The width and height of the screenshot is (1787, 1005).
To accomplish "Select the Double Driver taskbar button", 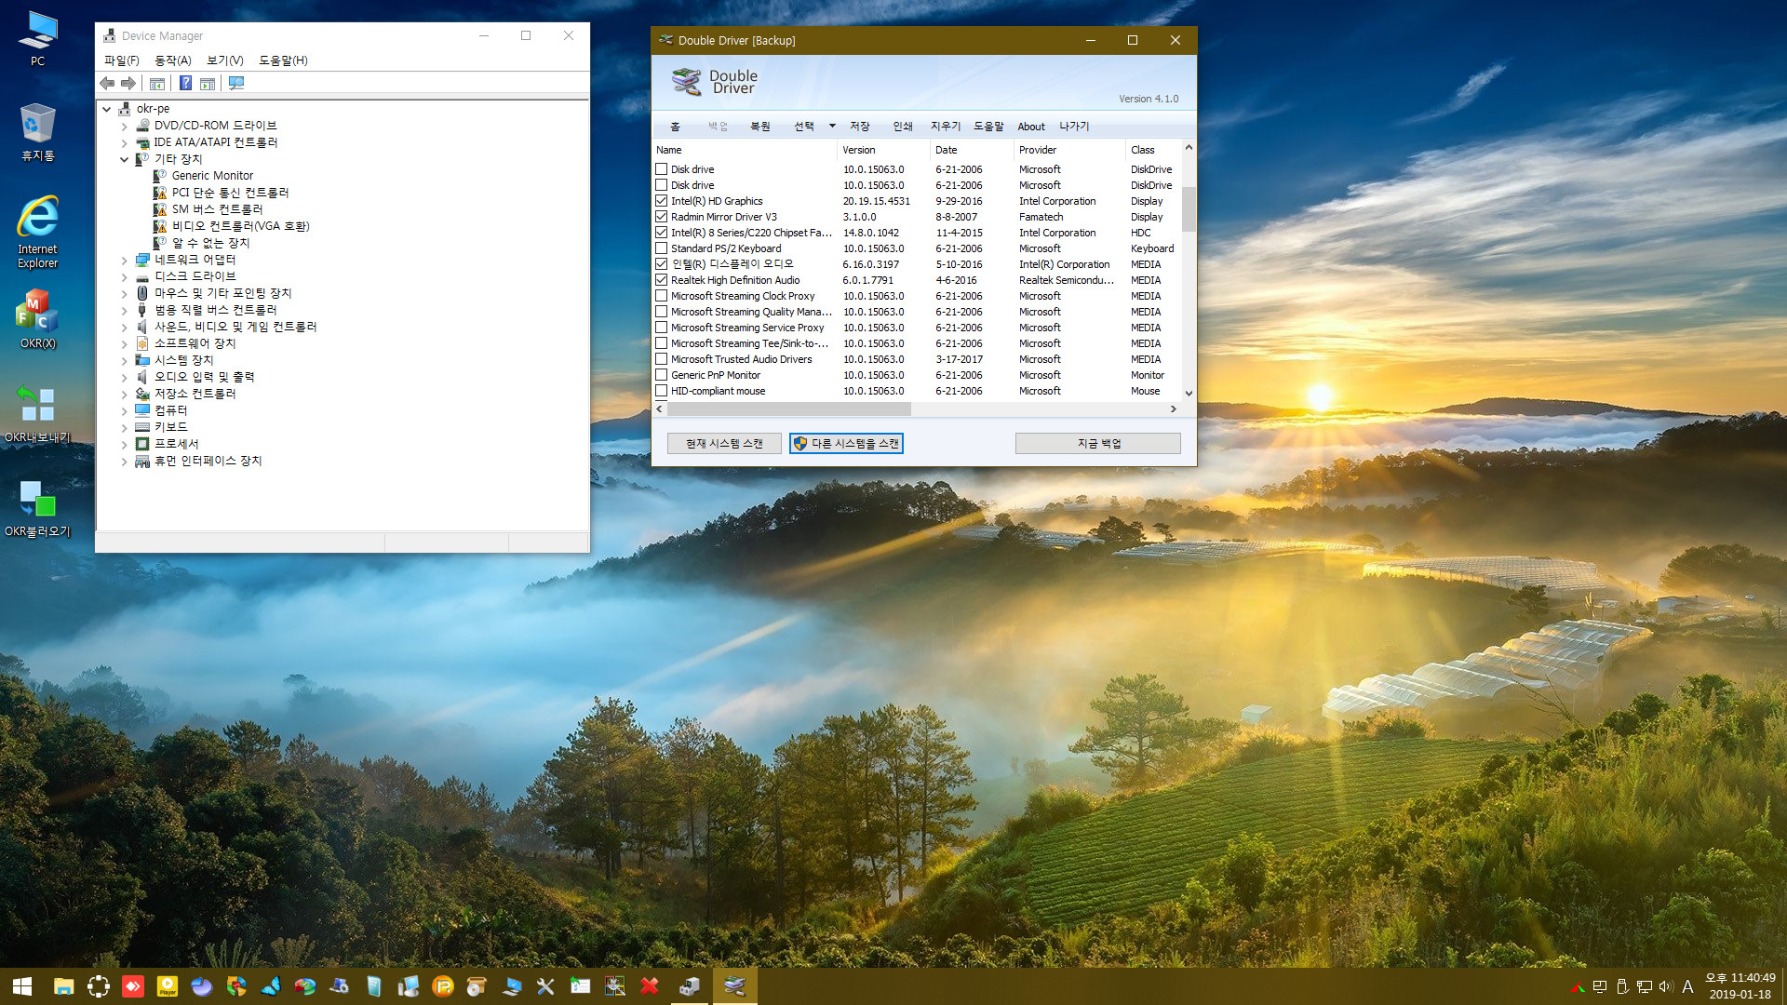I will tap(735, 986).
